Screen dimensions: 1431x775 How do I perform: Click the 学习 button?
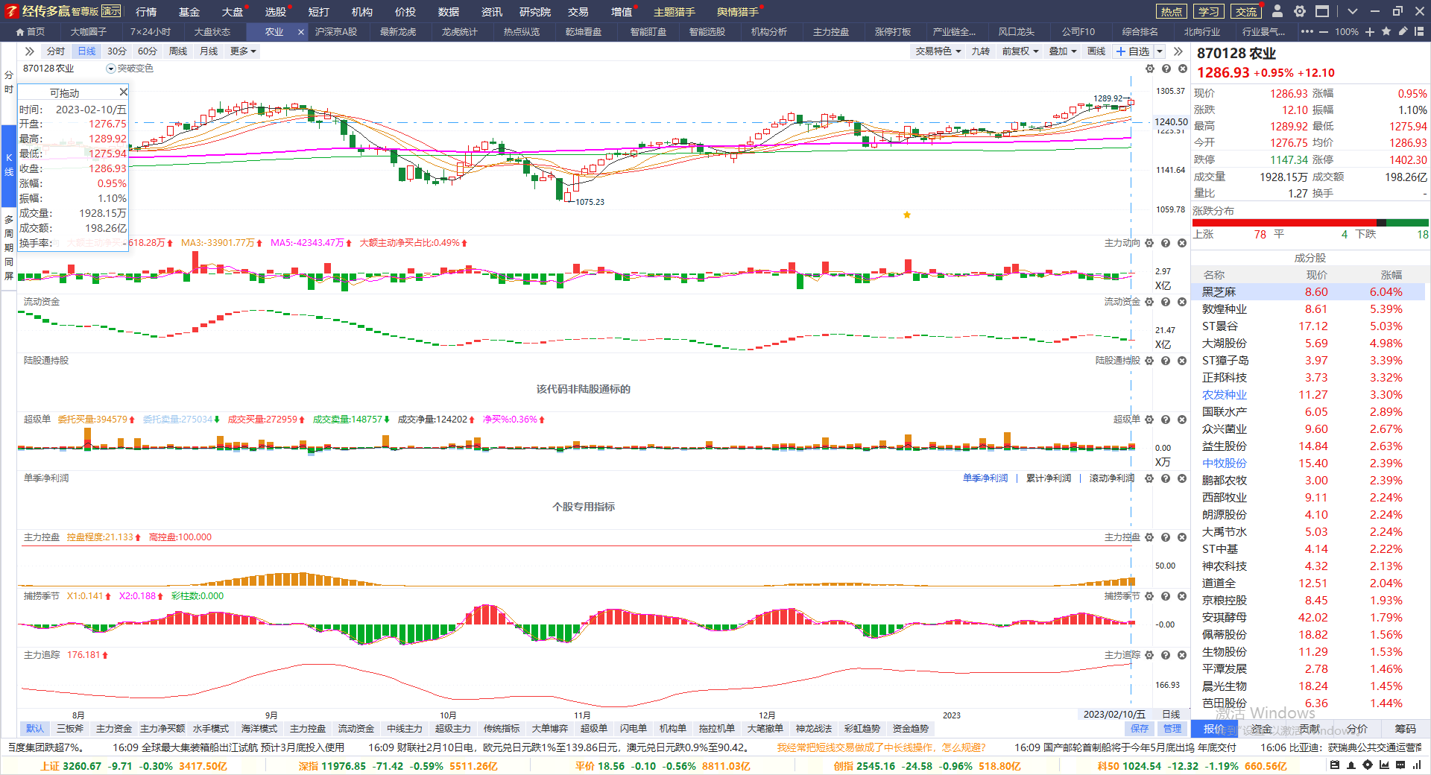tap(1209, 11)
